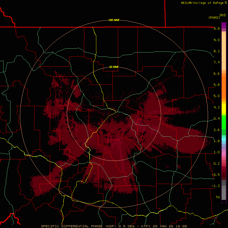Pick the pink band of the color bar
Screen dimensions: 228x228
point(224,154)
